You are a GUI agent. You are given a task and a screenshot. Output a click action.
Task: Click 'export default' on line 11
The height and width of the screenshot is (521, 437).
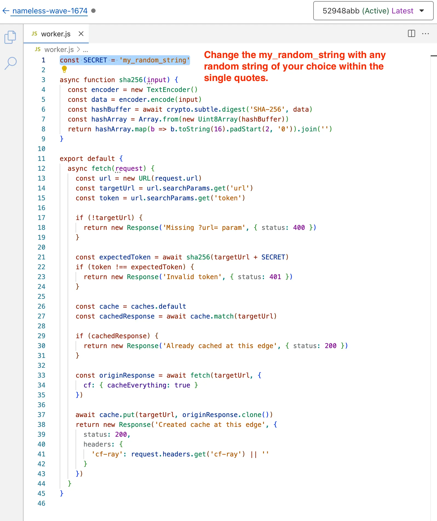click(87, 158)
